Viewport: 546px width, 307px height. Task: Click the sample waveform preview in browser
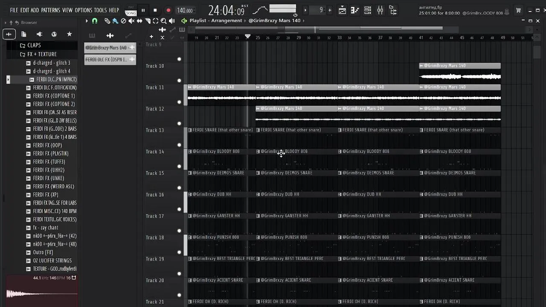click(x=42, y=293)
